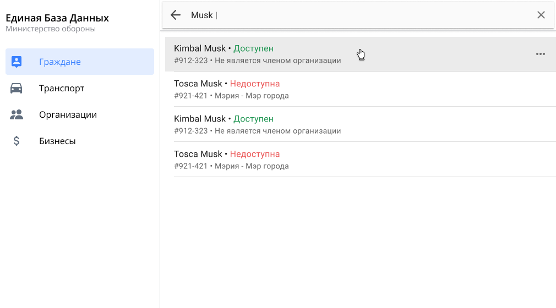Switch to the Бизнесы section

[x=57, y=141]
